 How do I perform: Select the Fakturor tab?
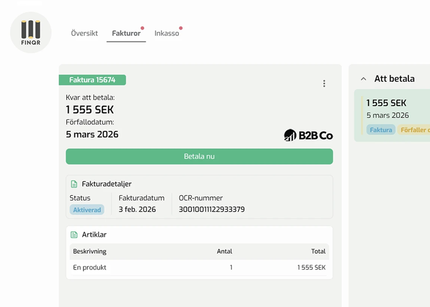[126, 33]
